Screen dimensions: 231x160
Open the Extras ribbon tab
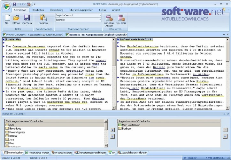coord(103,10)
